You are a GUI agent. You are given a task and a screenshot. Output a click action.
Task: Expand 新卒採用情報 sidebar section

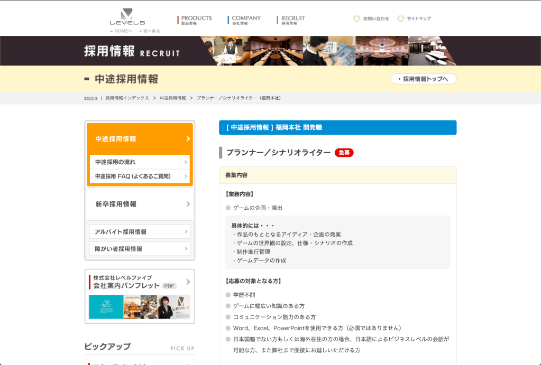point(140,204)
